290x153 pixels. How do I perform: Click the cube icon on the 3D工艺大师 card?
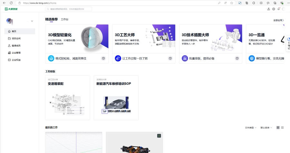click(170, 58)
